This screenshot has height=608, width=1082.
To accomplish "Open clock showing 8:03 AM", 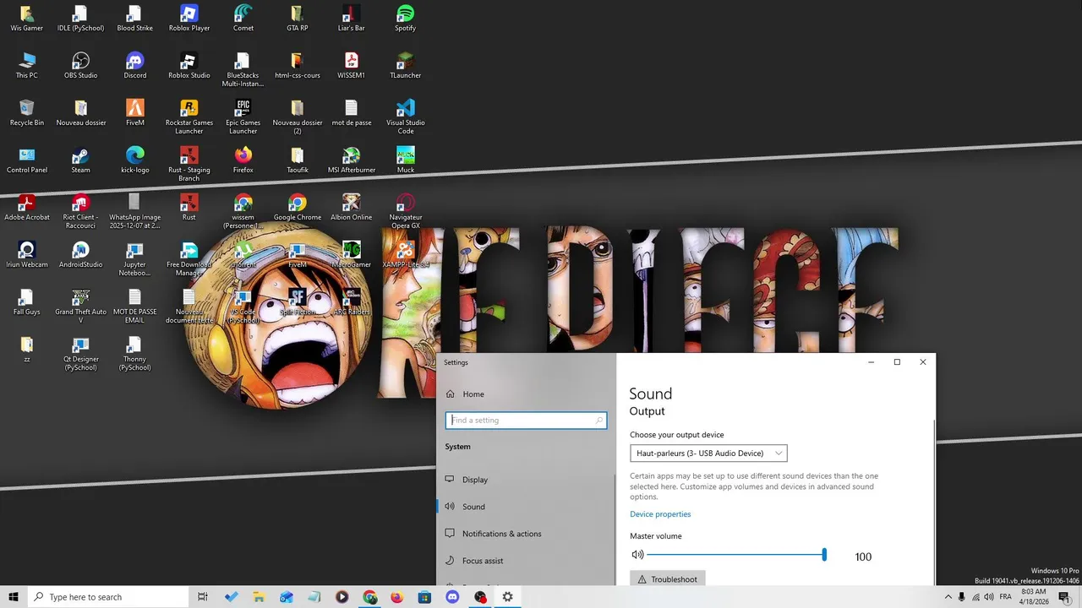I will tap(1034, 597).
